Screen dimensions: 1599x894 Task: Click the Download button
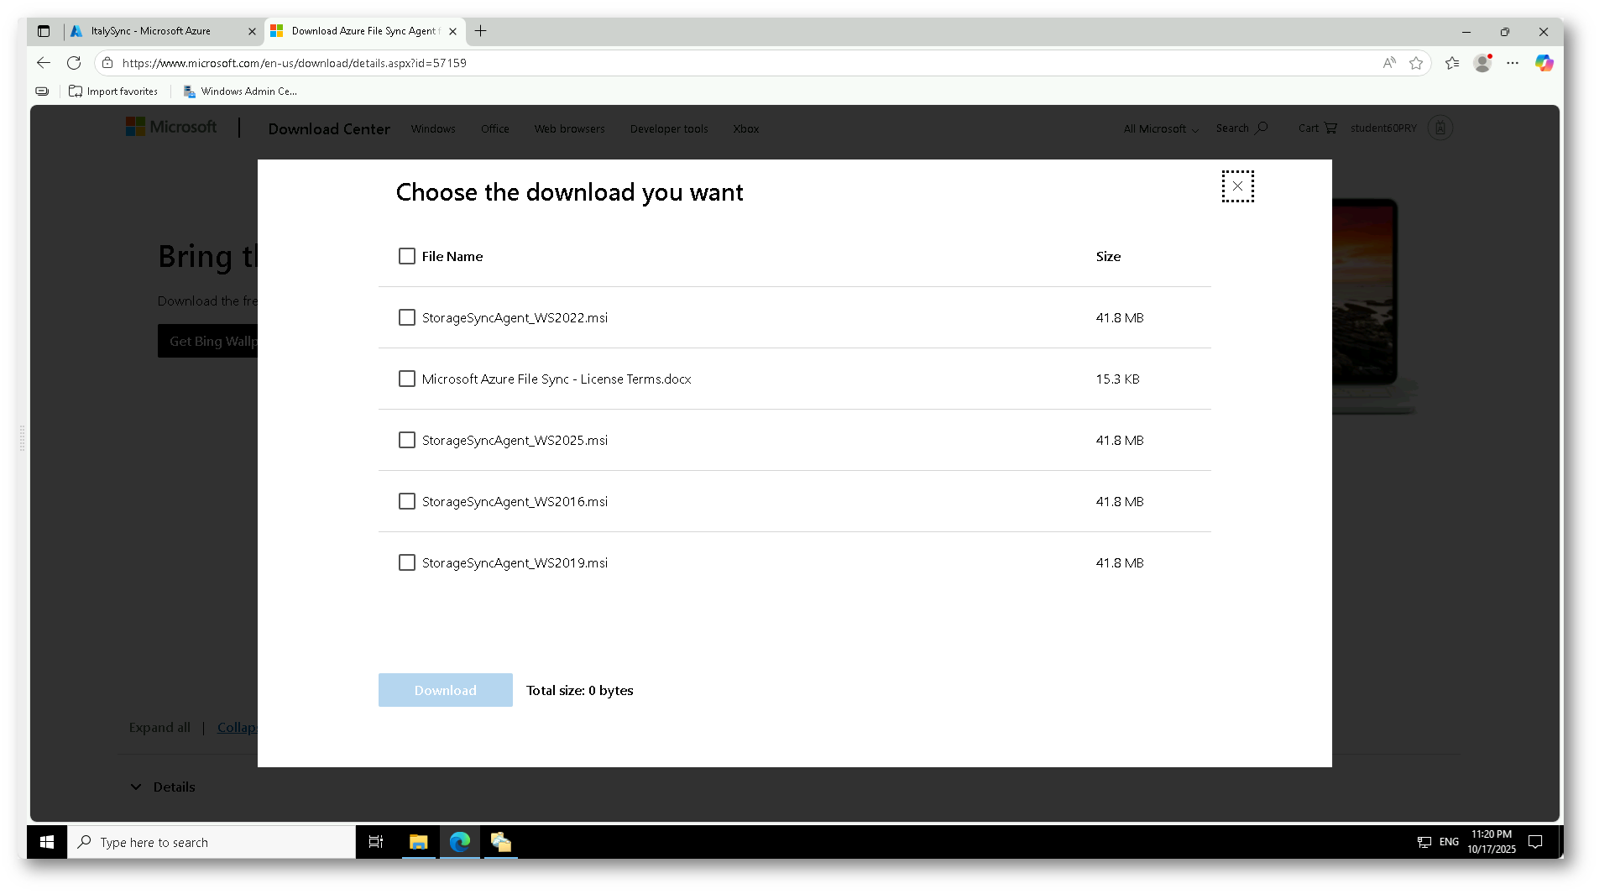(445, 690)
